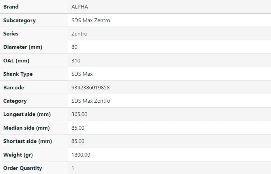
Task: Select the Subcategory value SDS Max Zentro
Action: 91,20
